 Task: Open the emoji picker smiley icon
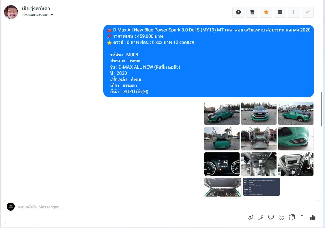281,217
